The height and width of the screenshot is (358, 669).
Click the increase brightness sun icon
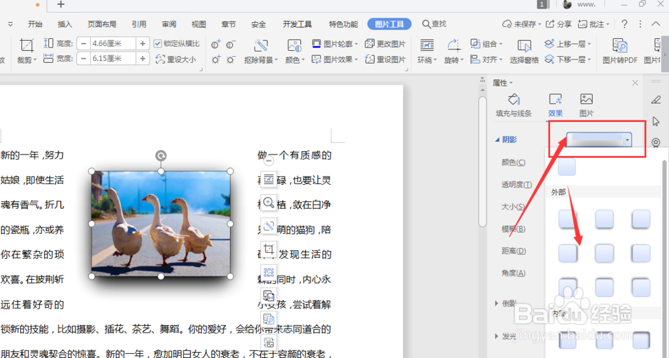point(216,60)
